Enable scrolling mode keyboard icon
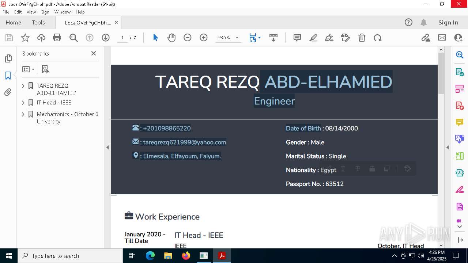The width and height of the screenshot is (468, 263). (x=273, y=38)
